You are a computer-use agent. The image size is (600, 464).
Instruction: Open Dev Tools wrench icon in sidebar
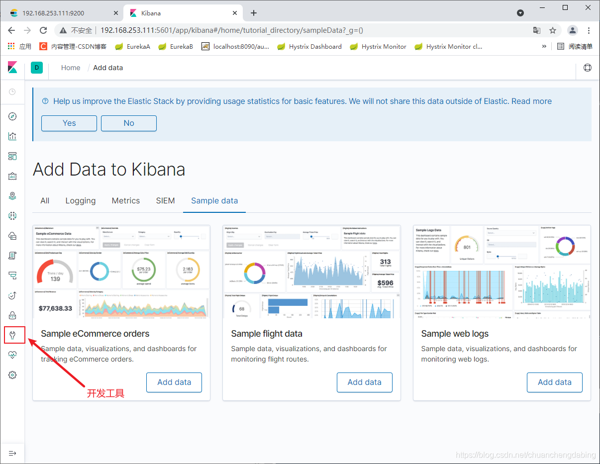tap(12, 335)
